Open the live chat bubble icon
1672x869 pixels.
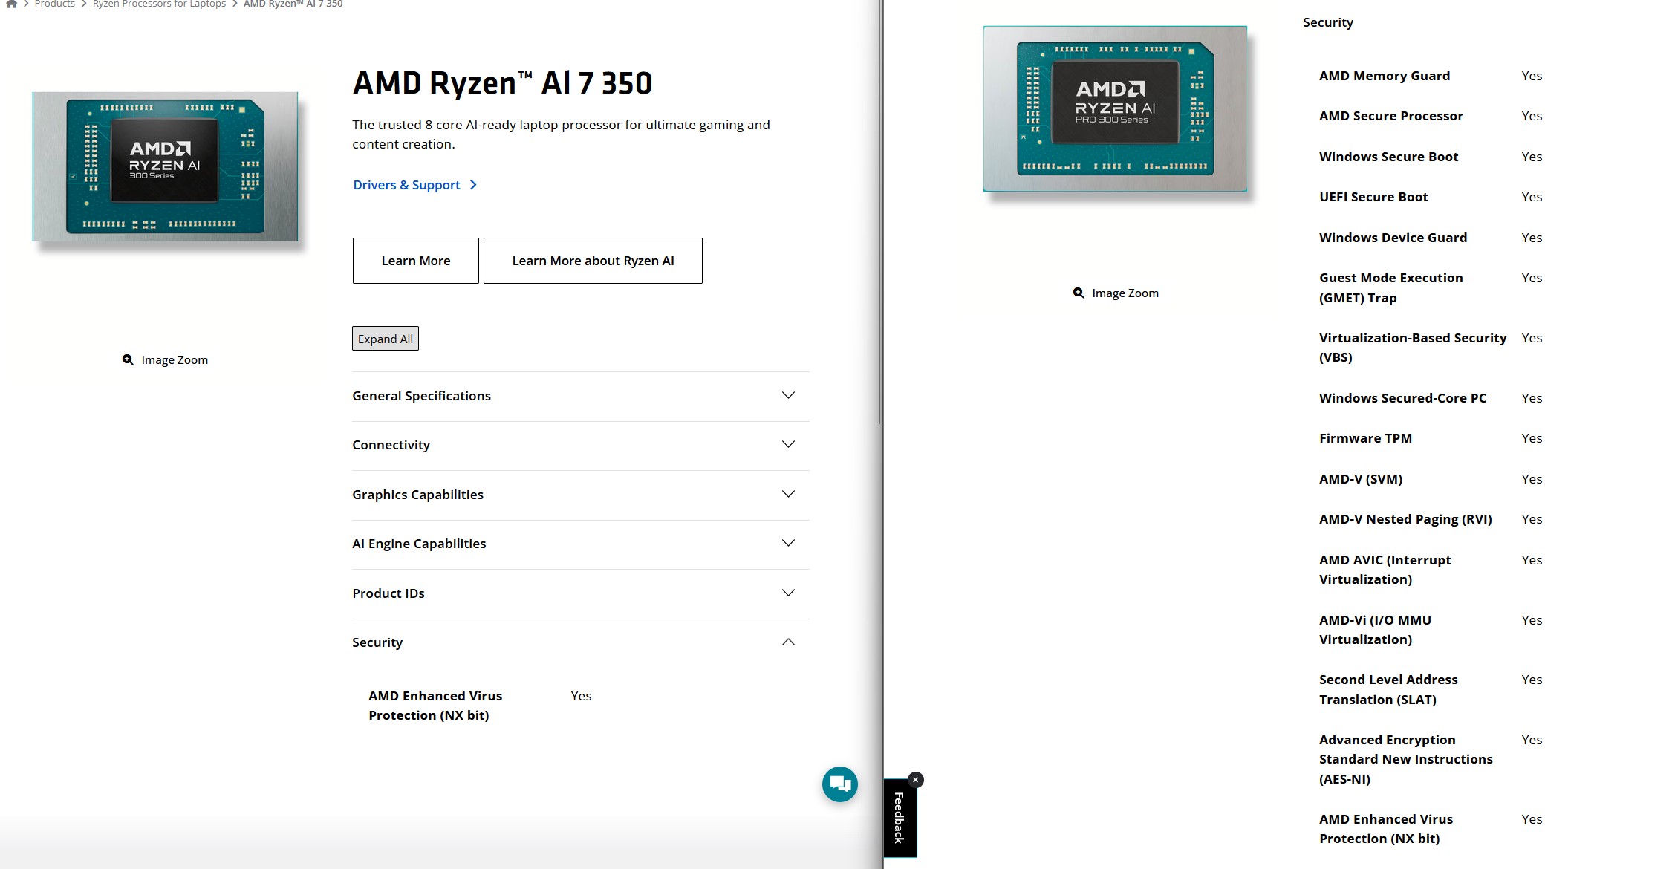point(839,784)
